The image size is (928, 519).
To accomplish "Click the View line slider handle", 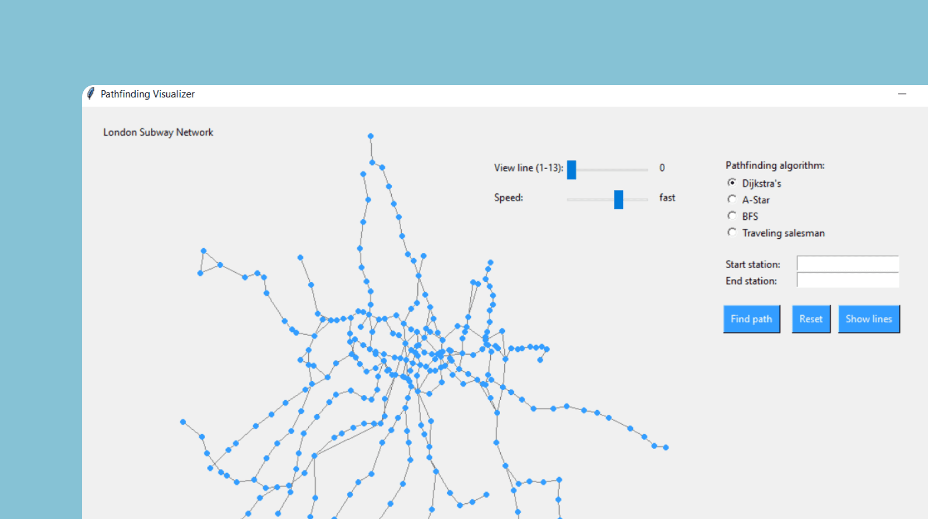I will click(x=571, y=170).
